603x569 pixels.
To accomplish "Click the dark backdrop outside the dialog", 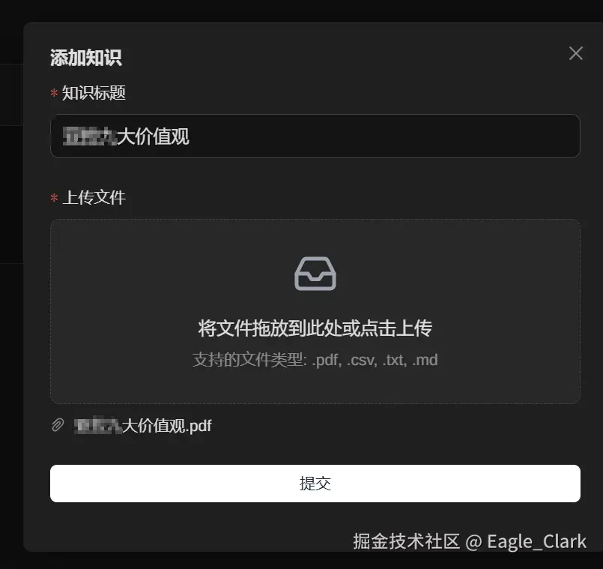I will tap(10, 346).
